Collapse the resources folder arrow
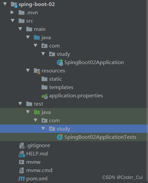The image size is (148, 183). point(28,70)
